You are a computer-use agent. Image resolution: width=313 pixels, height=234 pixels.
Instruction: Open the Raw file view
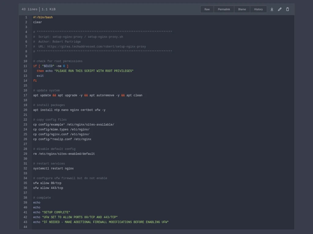(207, 9)
